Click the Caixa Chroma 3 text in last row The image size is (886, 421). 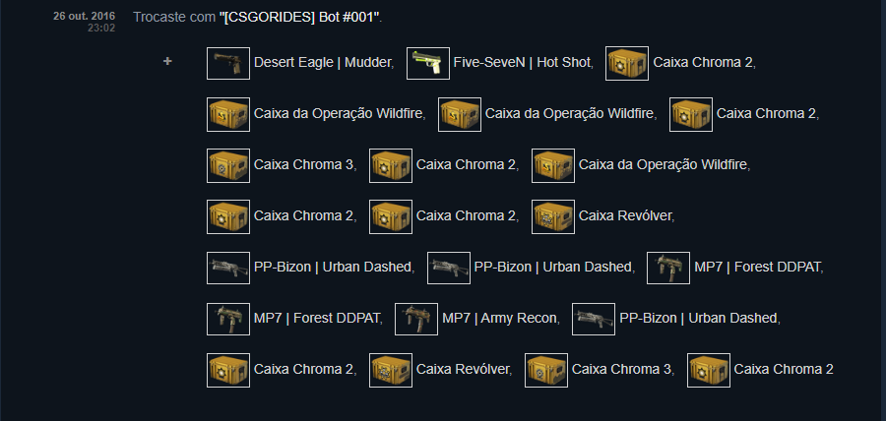coord(621,370)
